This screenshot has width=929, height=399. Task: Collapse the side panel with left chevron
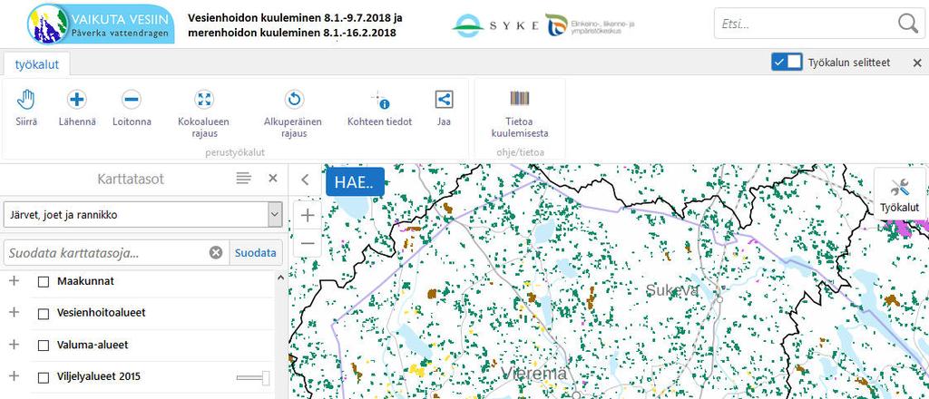click(305, 180)
